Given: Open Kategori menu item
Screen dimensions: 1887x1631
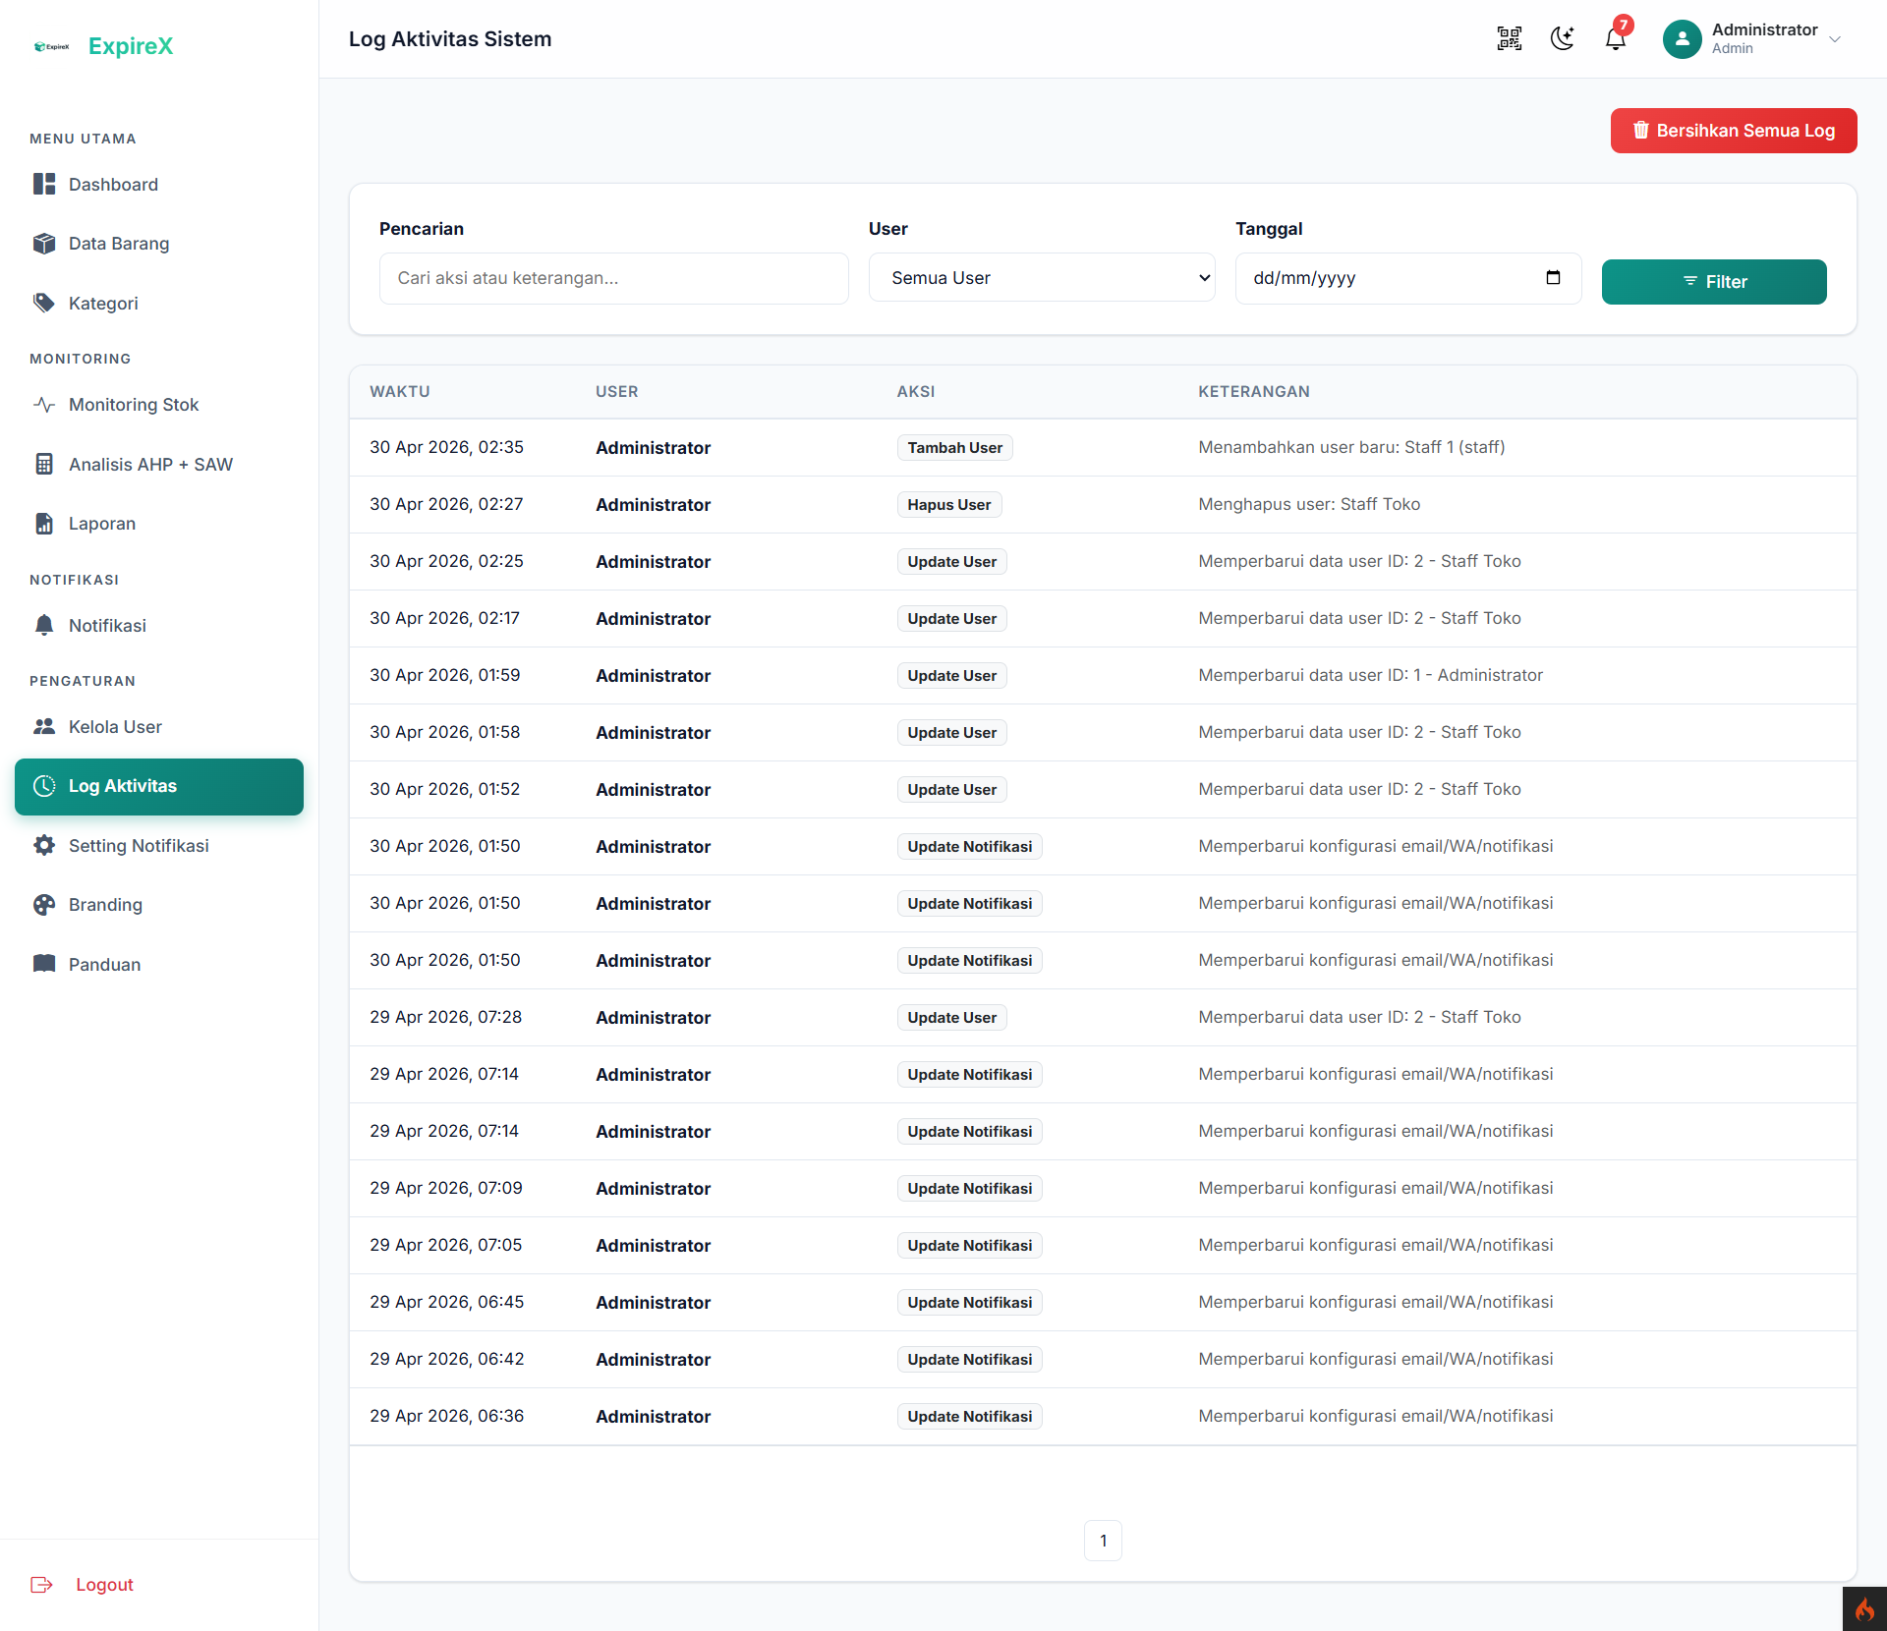Looking at the screenshot, I should pos(159,304).
